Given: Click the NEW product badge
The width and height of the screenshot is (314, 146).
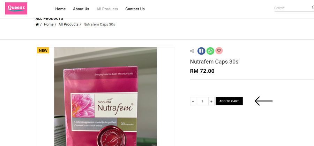Looking at the screenshot, I should pos(43,50).
